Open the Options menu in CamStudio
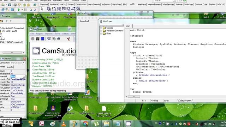Viewport: 226px width, 127px height. coord(49,34)
